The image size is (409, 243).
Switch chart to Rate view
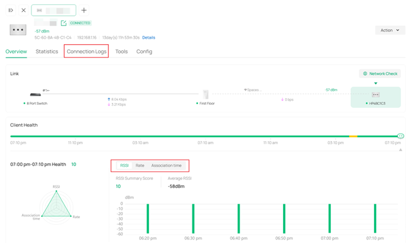140,165
